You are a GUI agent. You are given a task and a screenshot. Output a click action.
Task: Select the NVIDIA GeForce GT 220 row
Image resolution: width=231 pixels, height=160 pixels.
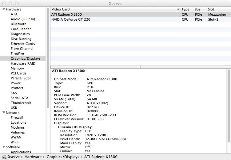pyautogui.click(x=141, y=19)
